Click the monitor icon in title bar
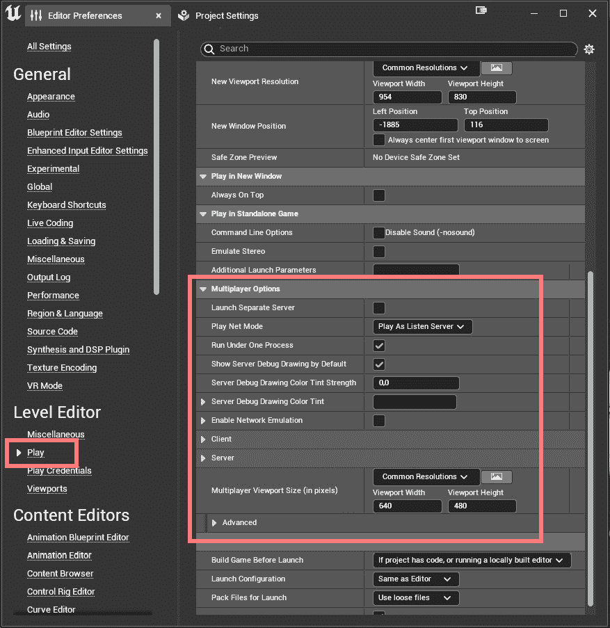This screenshot has height=628, width=610. pos(481,10)
